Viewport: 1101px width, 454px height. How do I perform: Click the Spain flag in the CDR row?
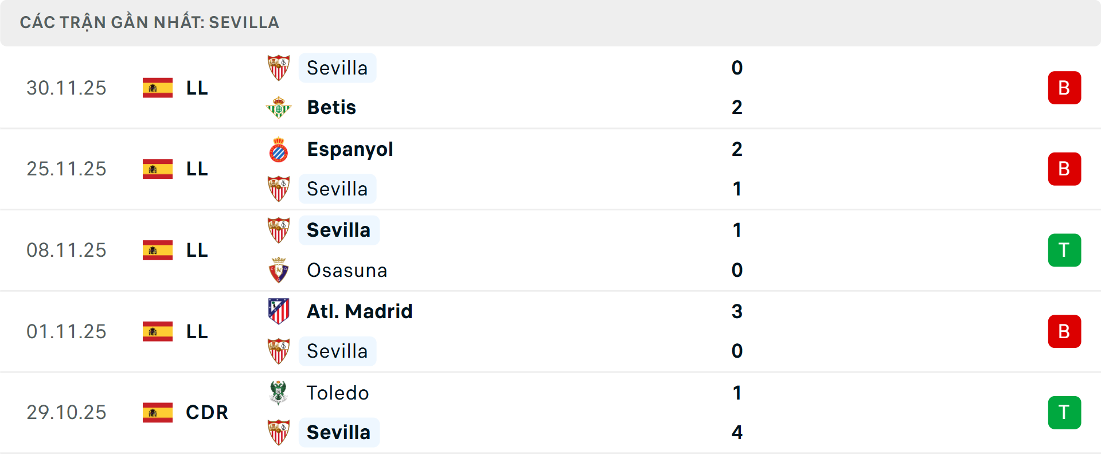pyautogui.click(x=157, y=412)
